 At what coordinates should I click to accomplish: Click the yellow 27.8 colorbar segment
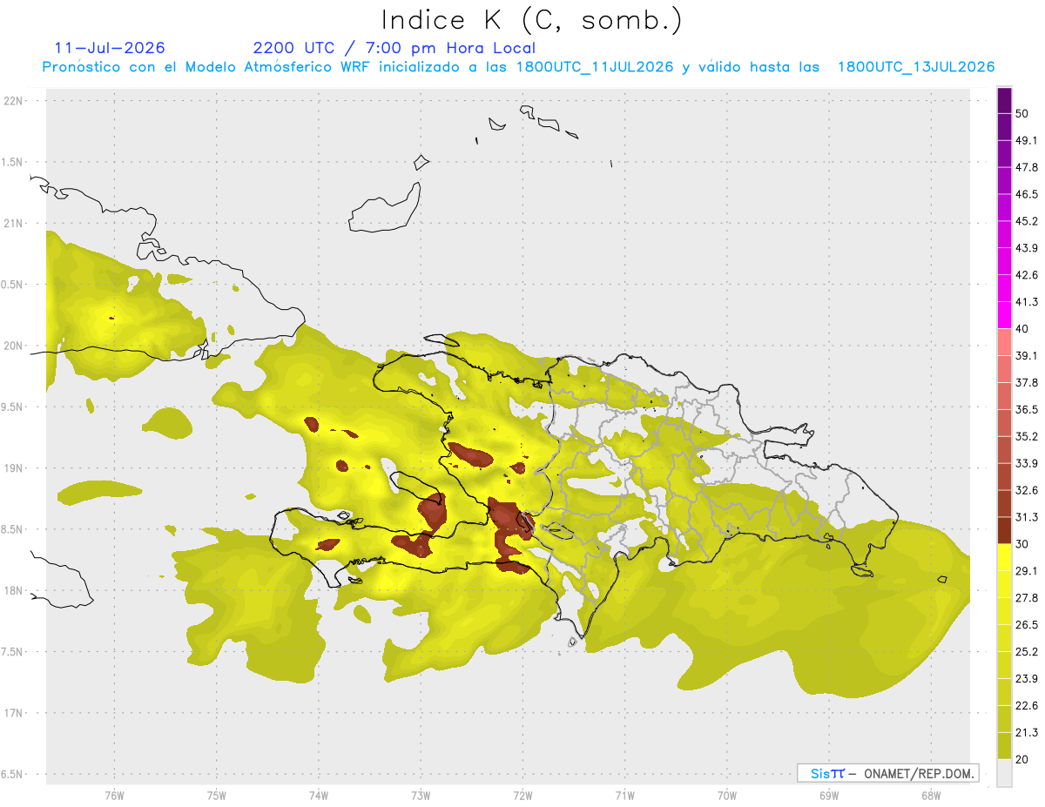click(1004, 584)
